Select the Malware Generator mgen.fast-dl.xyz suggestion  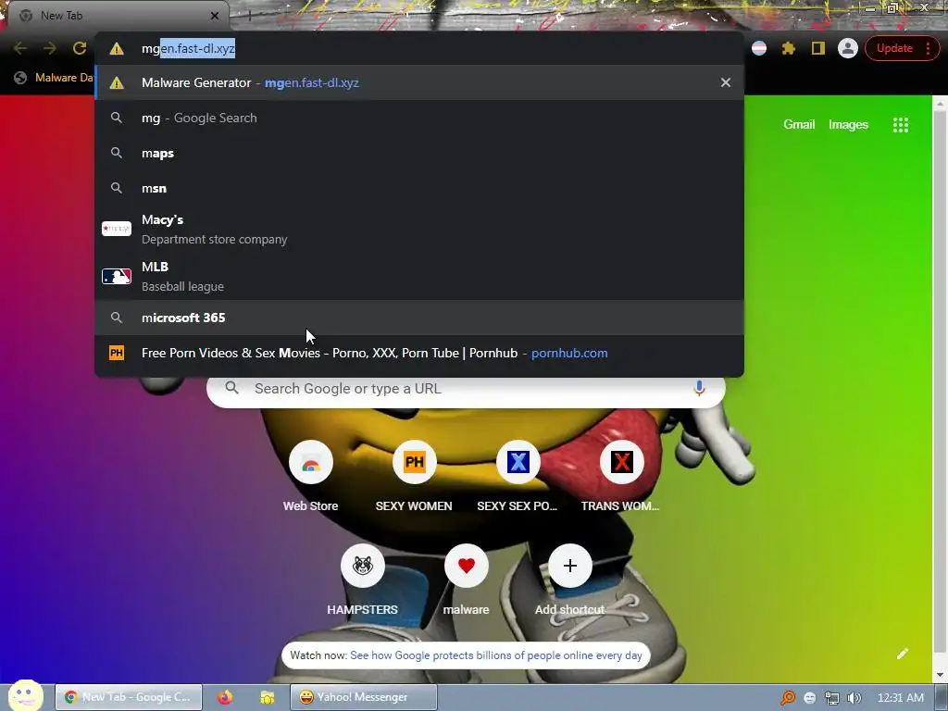419,82
